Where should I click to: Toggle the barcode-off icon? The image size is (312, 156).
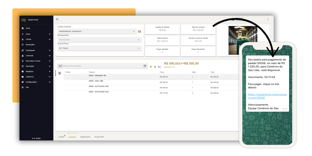point(159,67)
